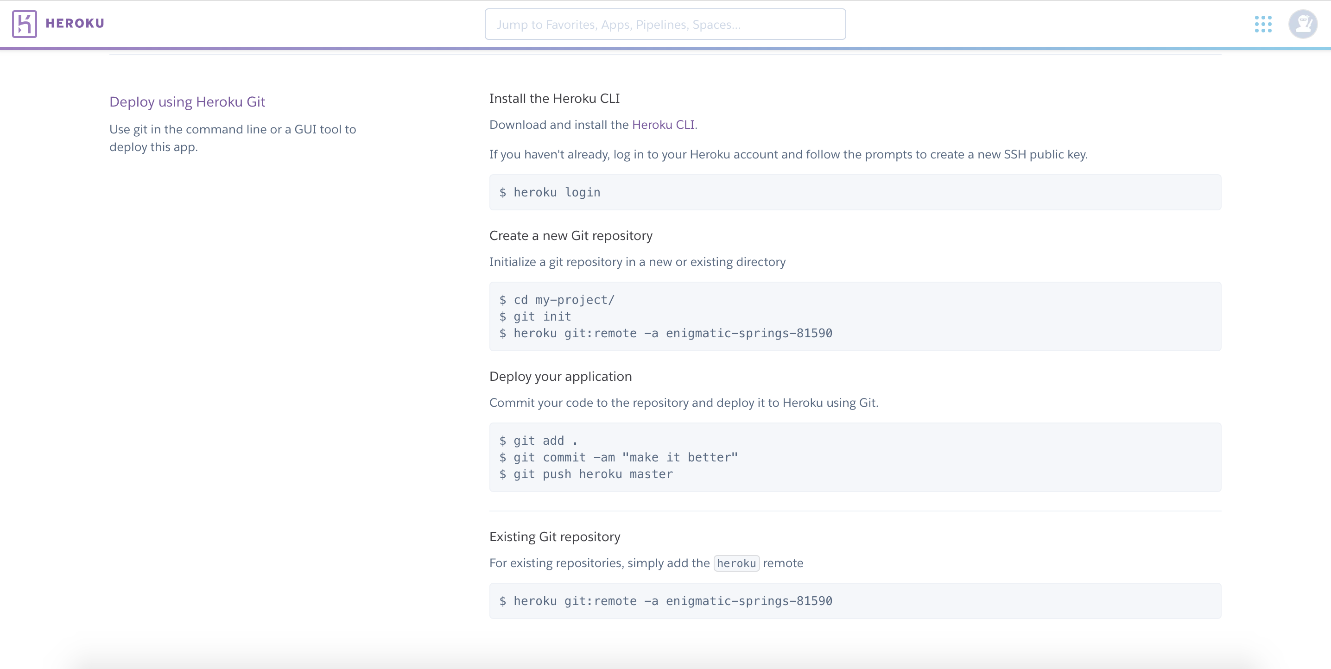Click the 'Deploy your application' heading
Image resolution: width=1331 pixels, height=669 pixels.
click(x=561, y=376)
